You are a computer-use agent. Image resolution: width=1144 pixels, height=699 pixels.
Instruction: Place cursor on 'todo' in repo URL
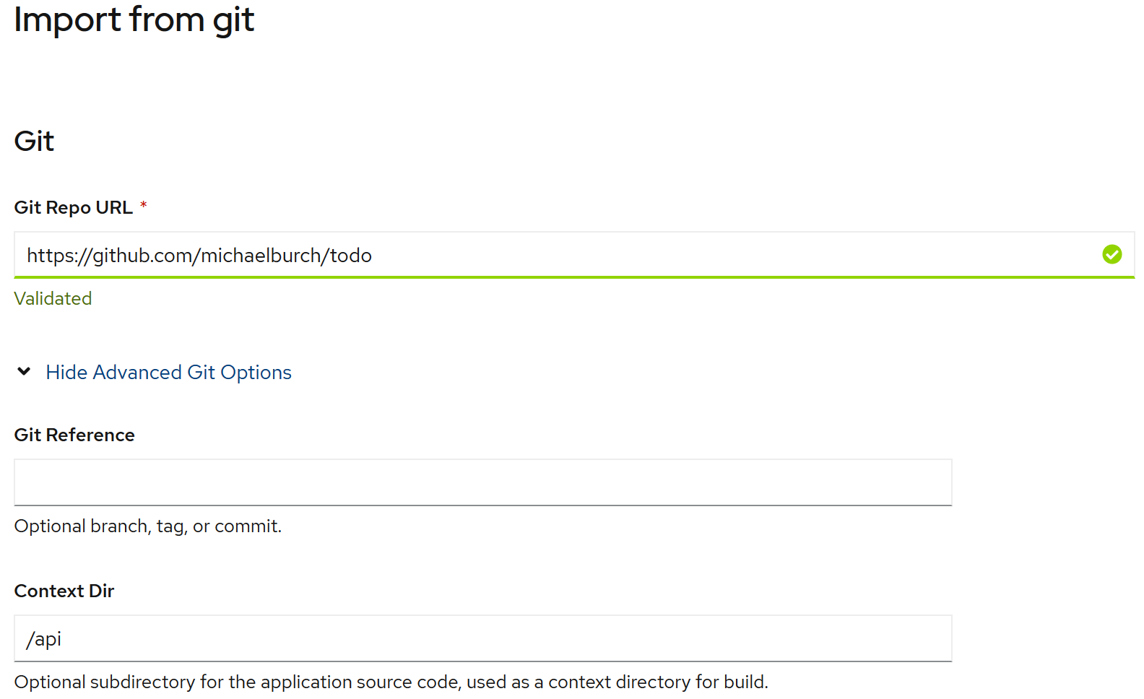(351, 256)
